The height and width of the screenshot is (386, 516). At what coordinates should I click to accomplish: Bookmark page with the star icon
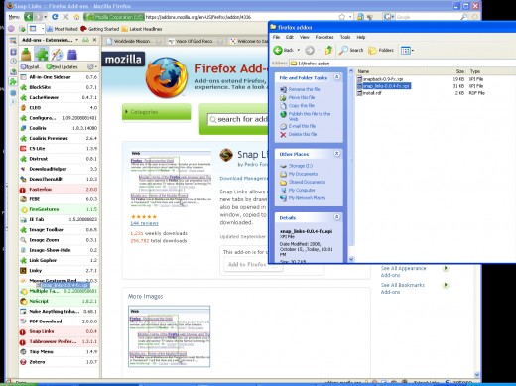click(x=342, y=17)
